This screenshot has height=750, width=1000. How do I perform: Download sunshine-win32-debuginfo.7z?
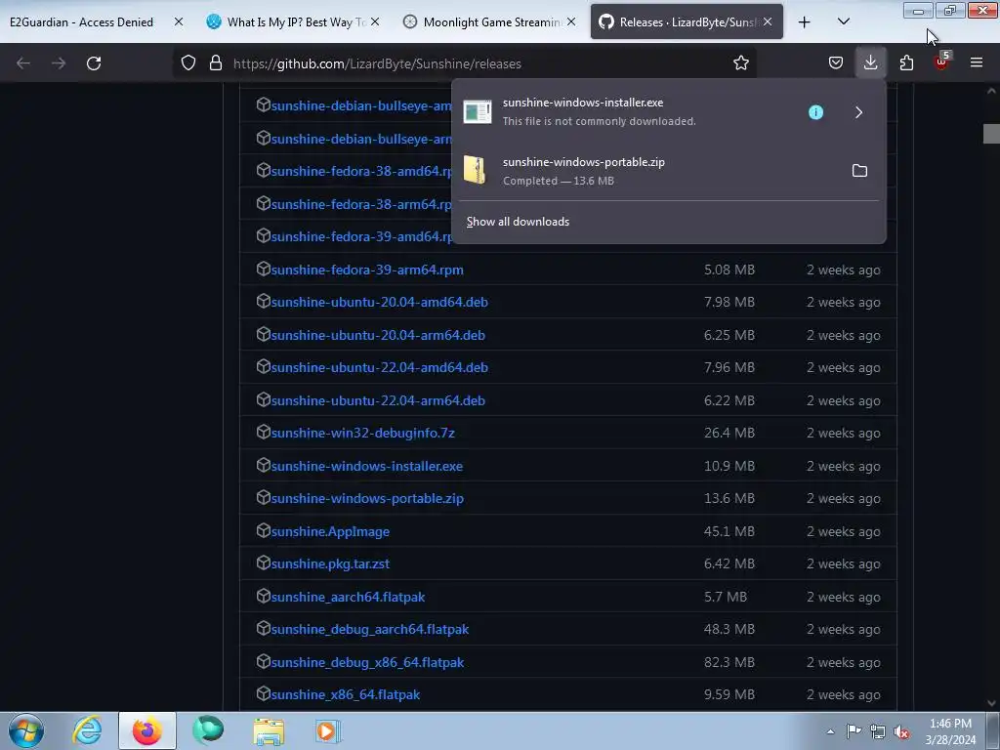click(362, 433)
